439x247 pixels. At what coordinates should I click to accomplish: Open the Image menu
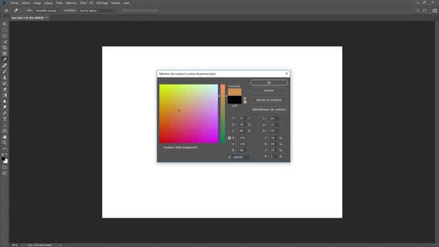(37, 3)
